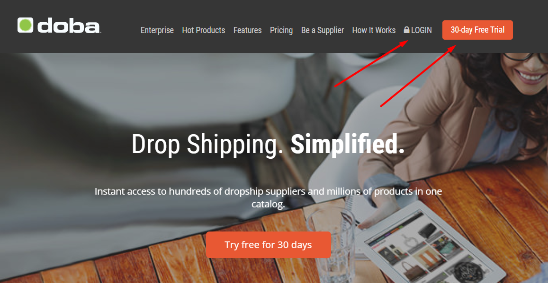Click the green circle Doba logo icon
548x283 pixels.
coord(25,25)
